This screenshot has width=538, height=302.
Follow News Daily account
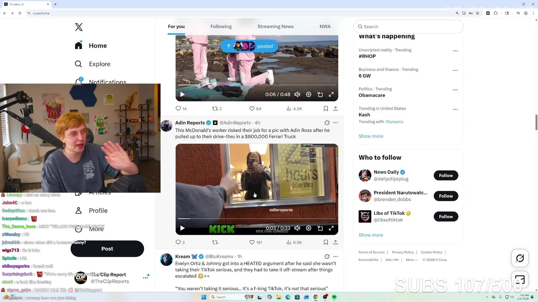tap(446, 176)
